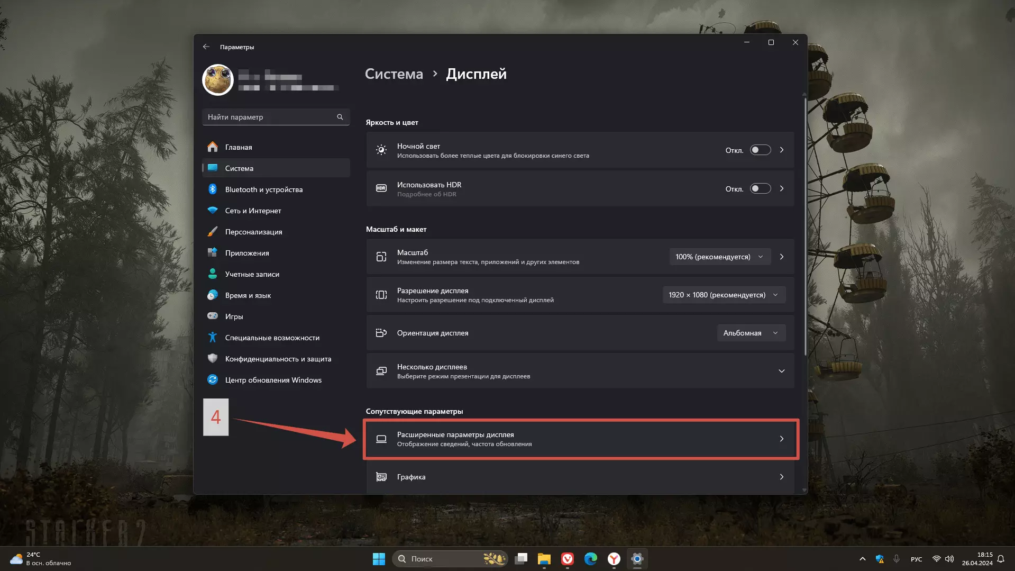Open the notifications bell icon

coord(1001,559)
